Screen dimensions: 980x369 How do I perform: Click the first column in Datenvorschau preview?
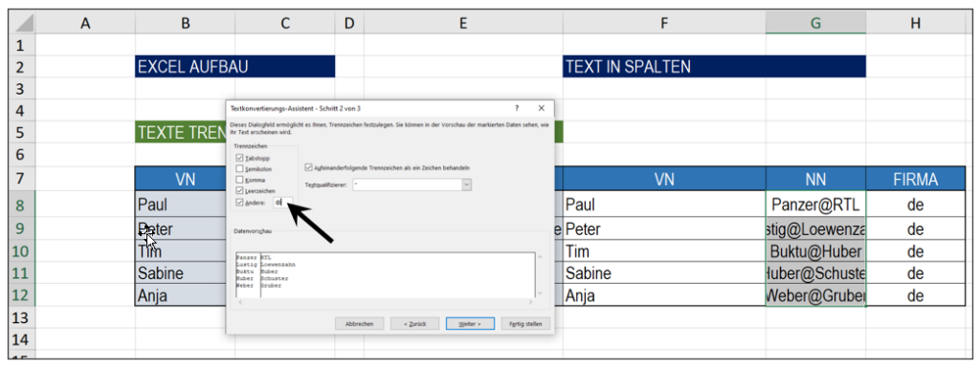[248, 274]
